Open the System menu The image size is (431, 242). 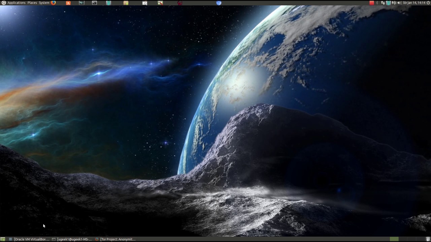coord(44,3)
